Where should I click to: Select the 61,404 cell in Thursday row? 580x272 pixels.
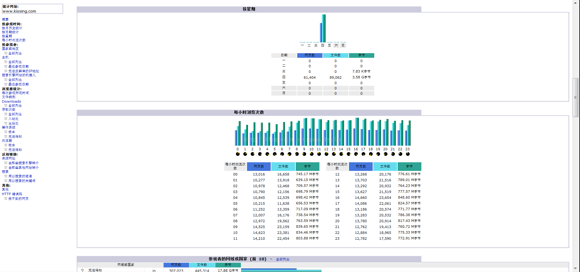tap(310, 77)
